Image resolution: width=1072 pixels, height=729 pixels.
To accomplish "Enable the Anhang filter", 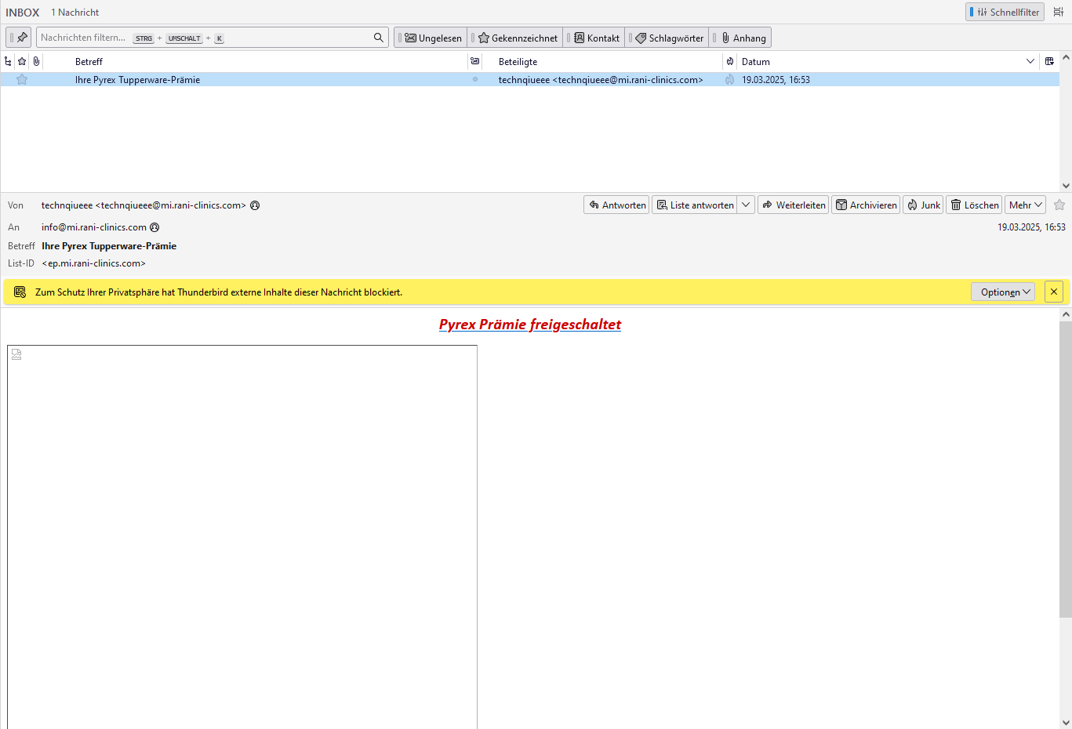I will (x=742, y=38).
